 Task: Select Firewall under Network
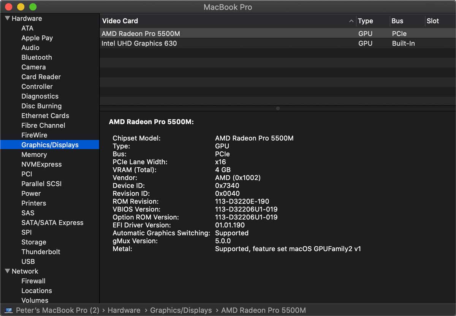33,281
